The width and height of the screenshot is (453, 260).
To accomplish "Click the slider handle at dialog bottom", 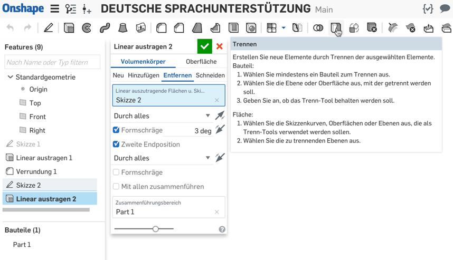I will 155,229.
